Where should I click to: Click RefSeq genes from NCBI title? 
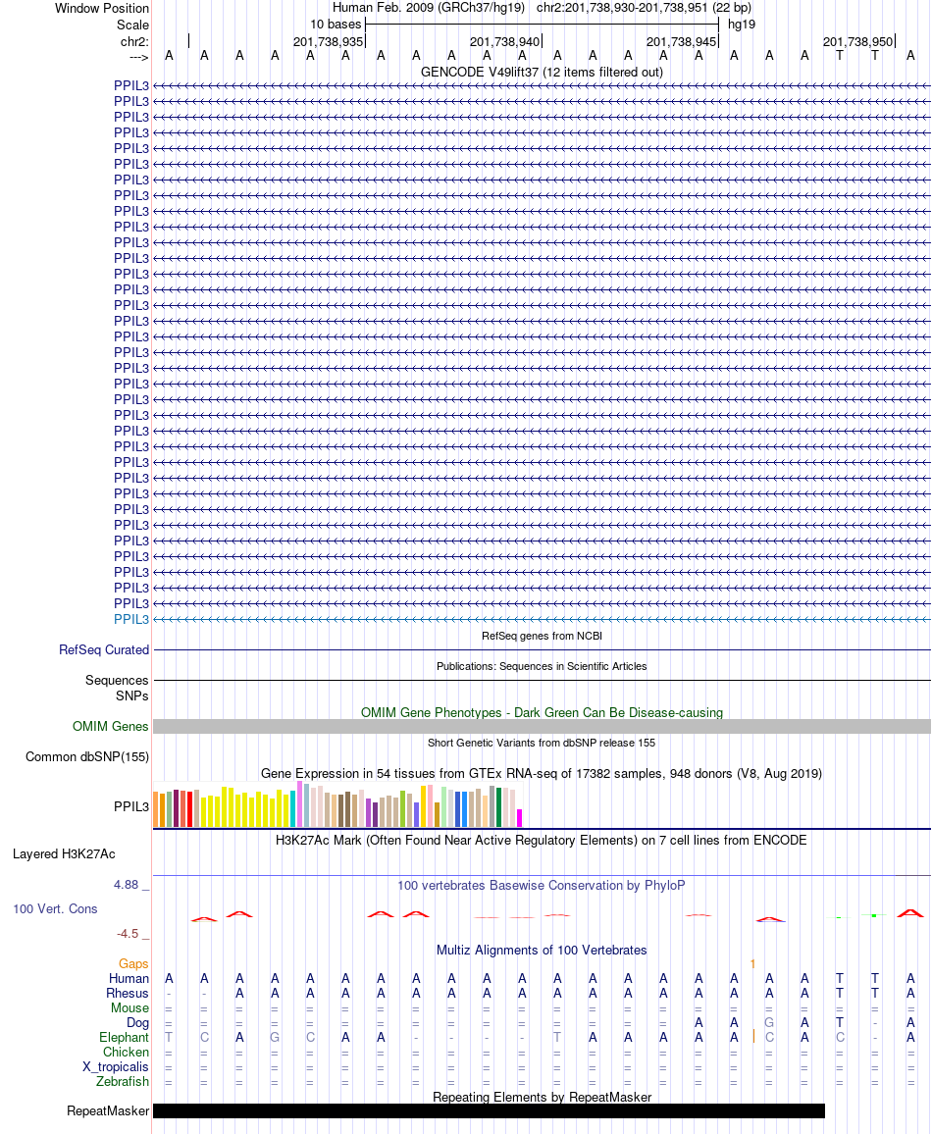(542, 636)
